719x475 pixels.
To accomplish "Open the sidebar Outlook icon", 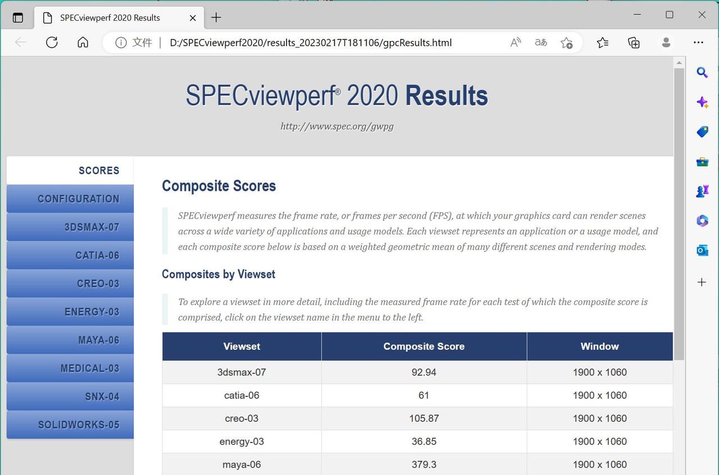I will coord(702,251).
